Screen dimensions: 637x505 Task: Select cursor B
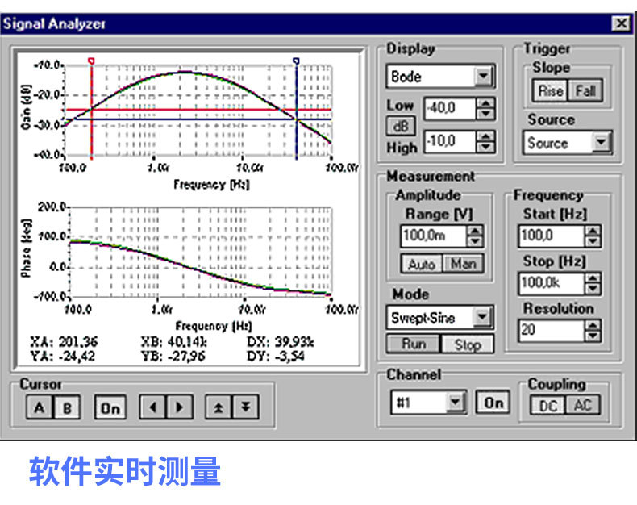pyautogui.click(x=67, y=407)
